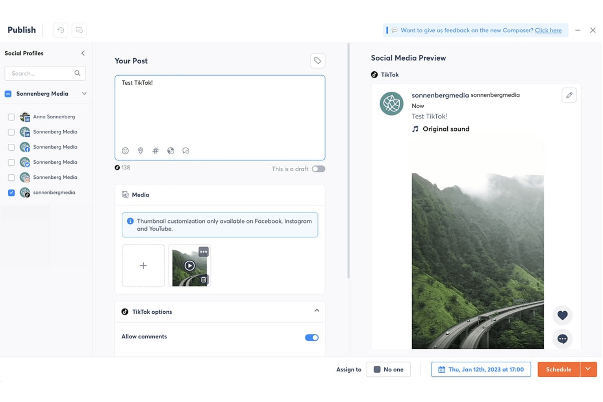Open version history via the clock icon
This screenshot has width=603, height=402.
tap(60, 30)
